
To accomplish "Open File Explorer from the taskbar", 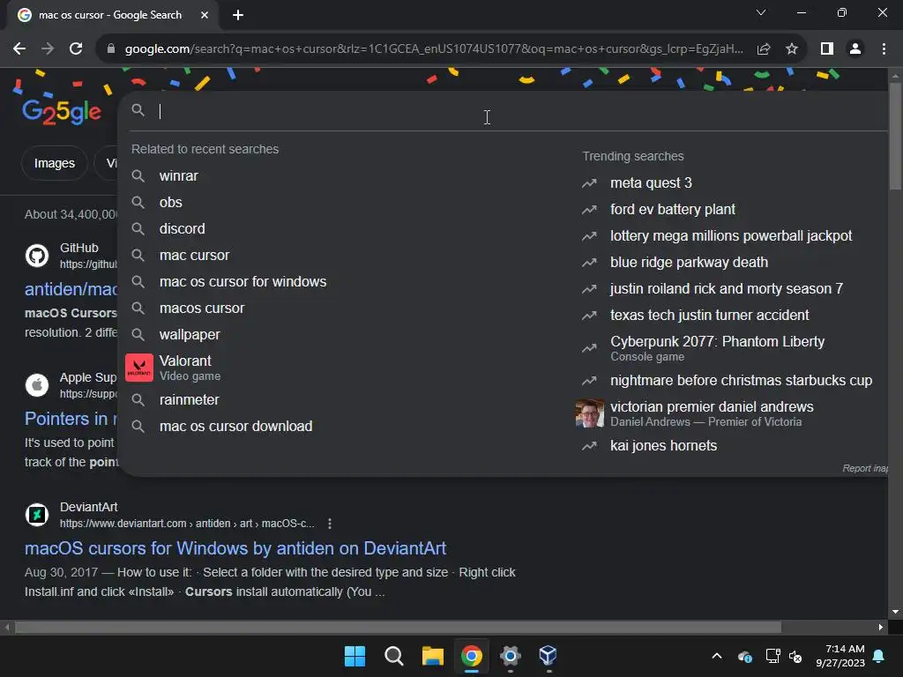I will coord(432,656).
